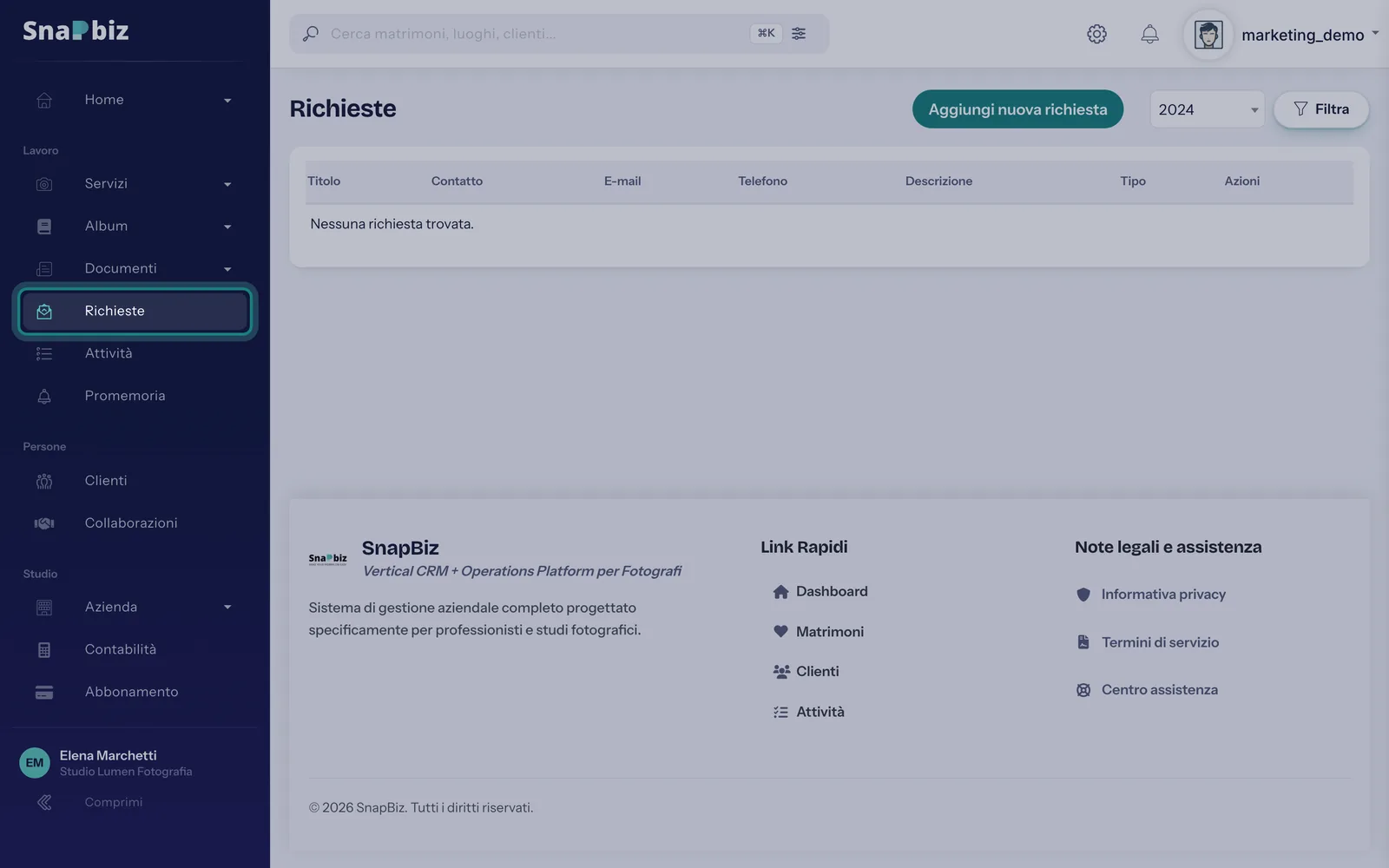Click the Azienda building icon
This screenshot has width=1389, height=868.
coord(44,608)
